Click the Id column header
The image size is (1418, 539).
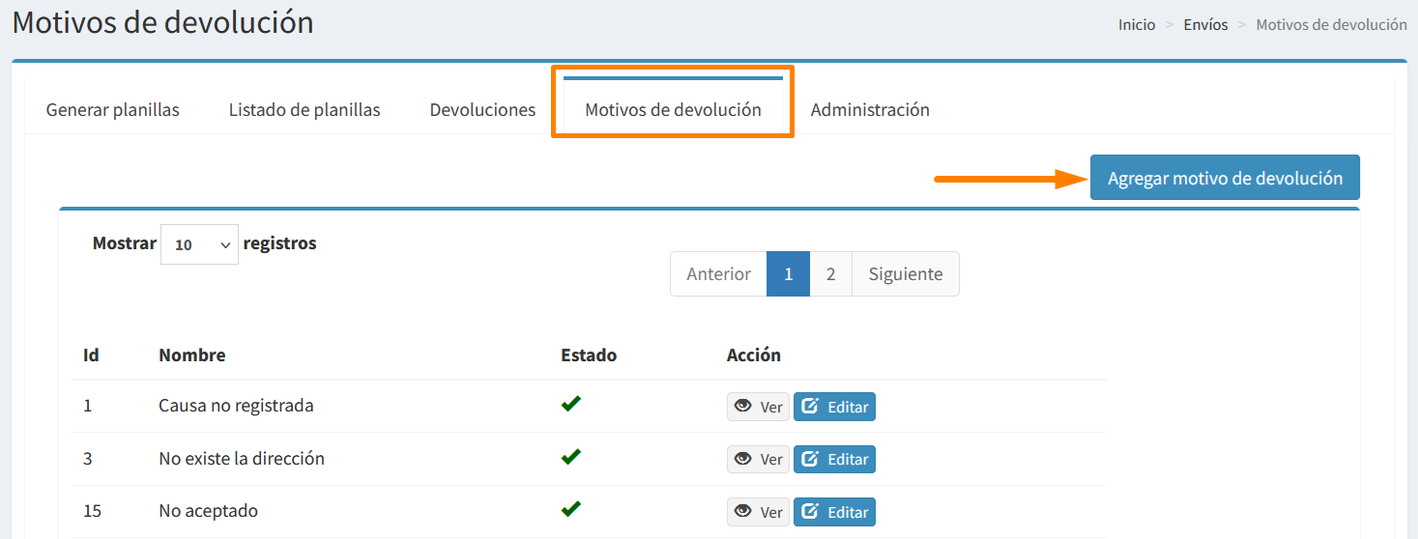pyautogui.click(x=91, y=355)
